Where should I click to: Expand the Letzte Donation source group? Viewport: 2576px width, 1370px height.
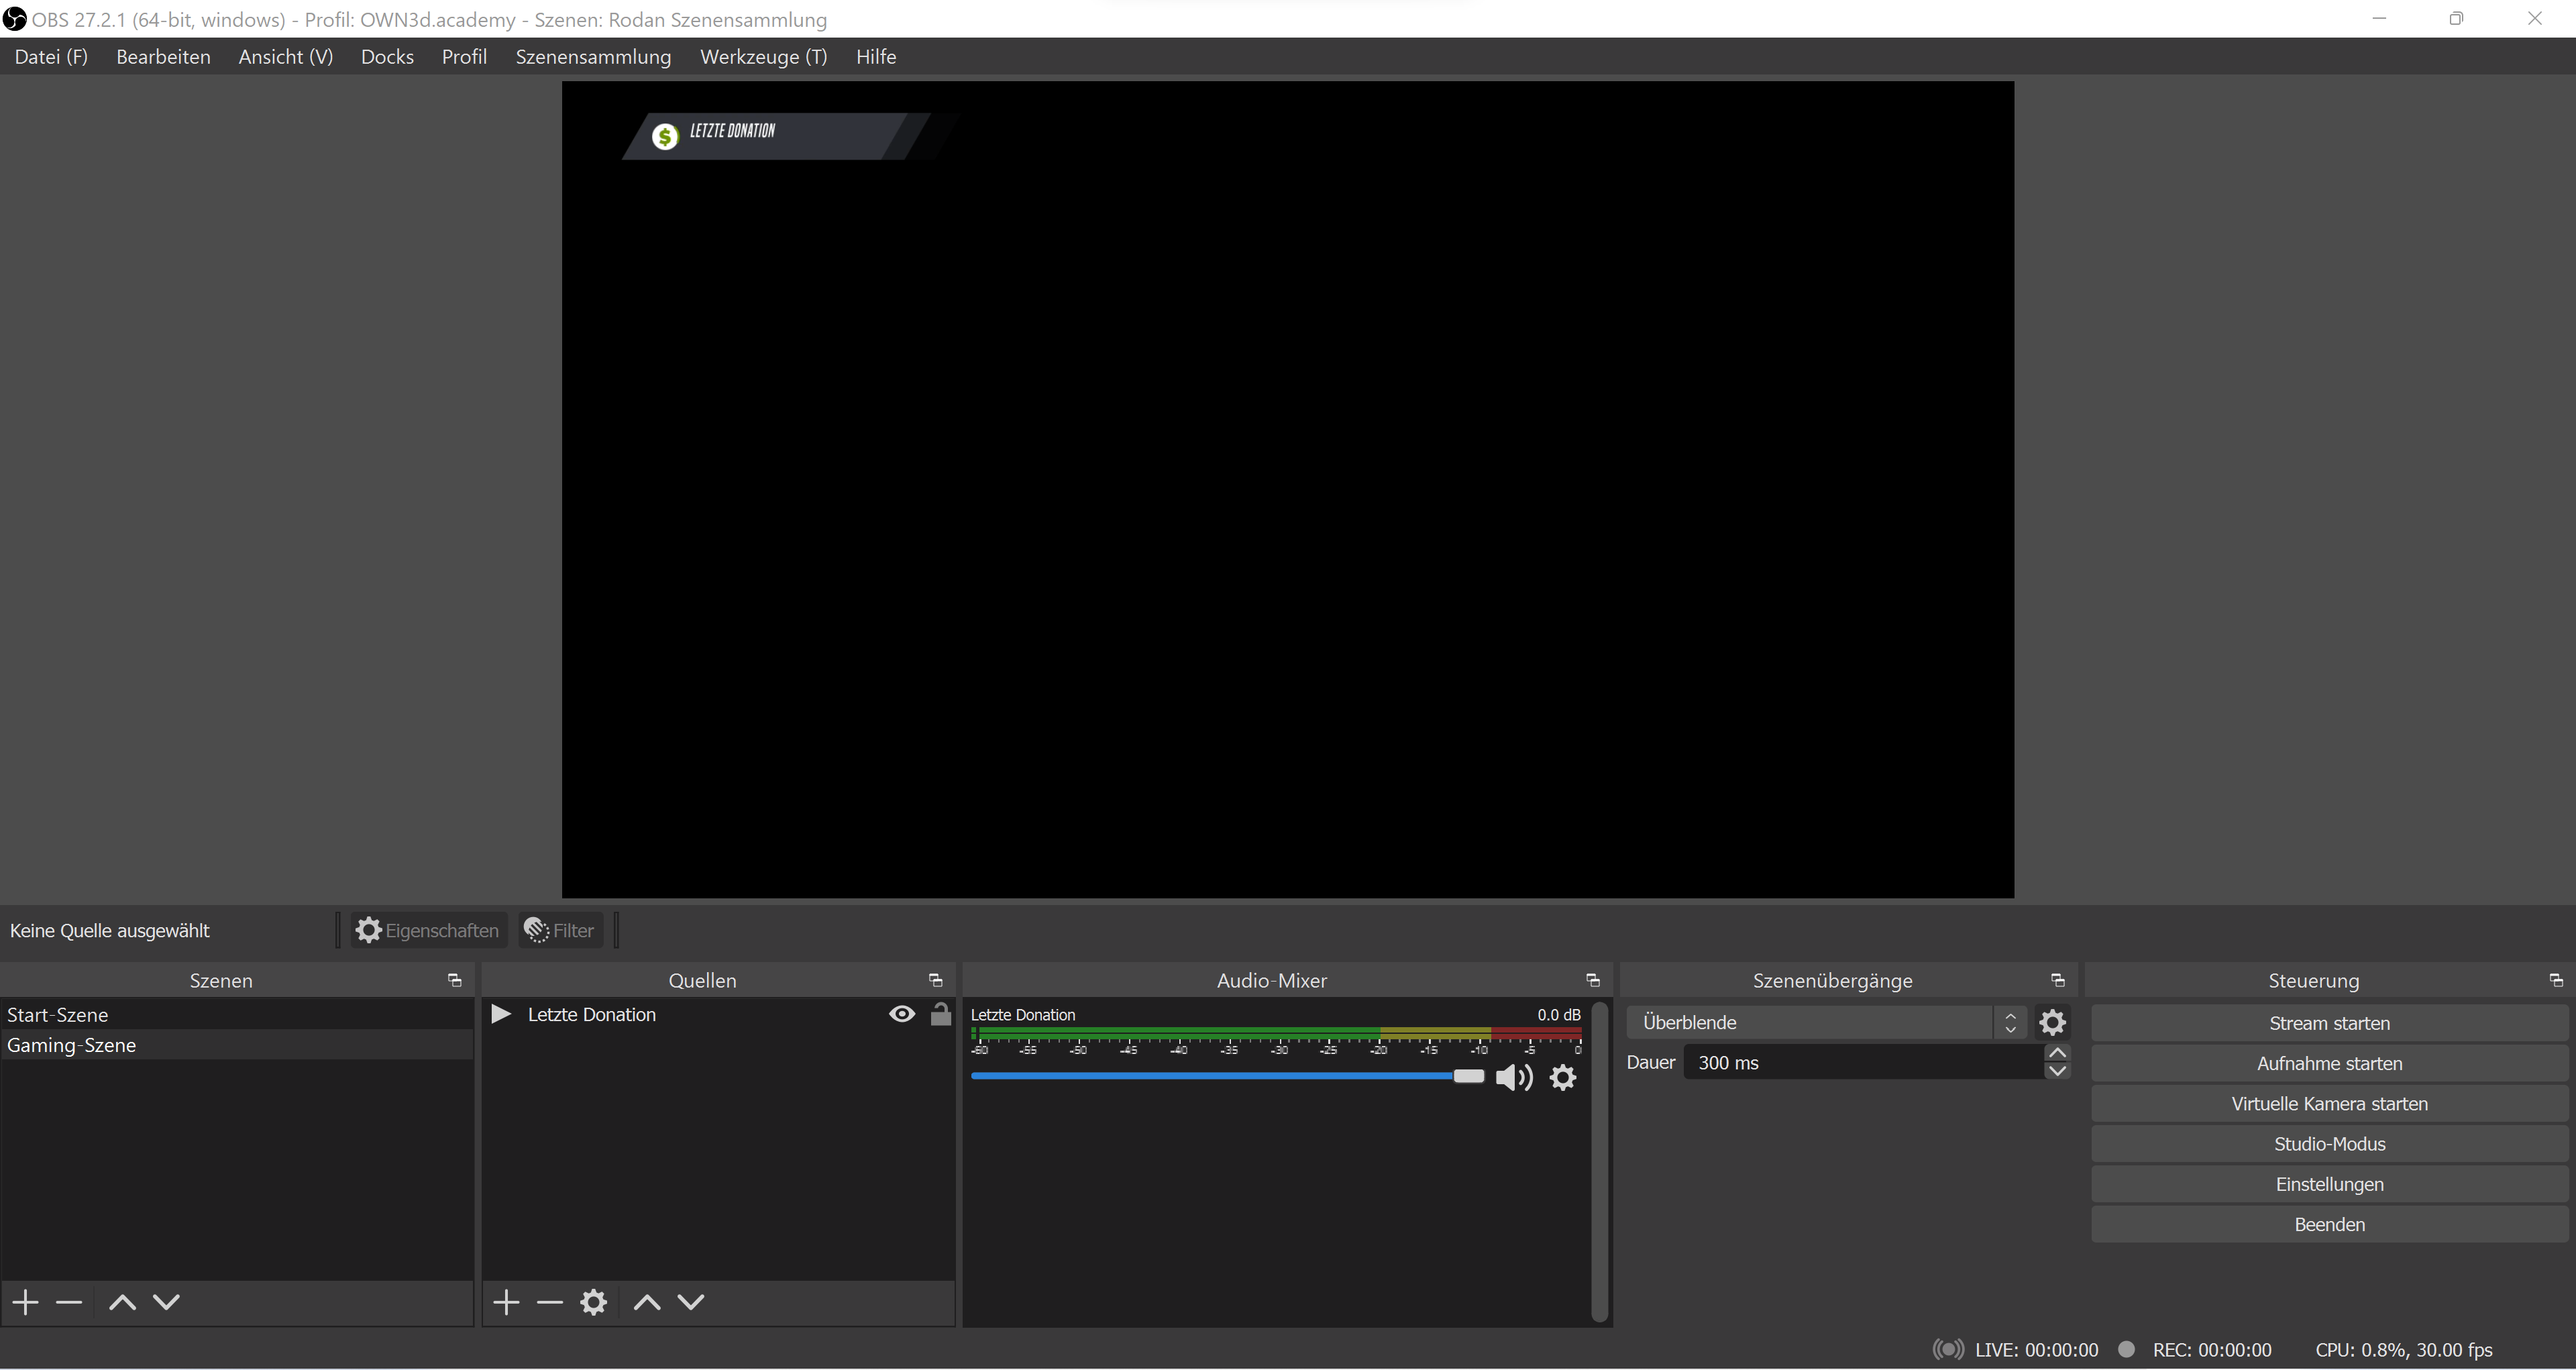coord(501,1014)
